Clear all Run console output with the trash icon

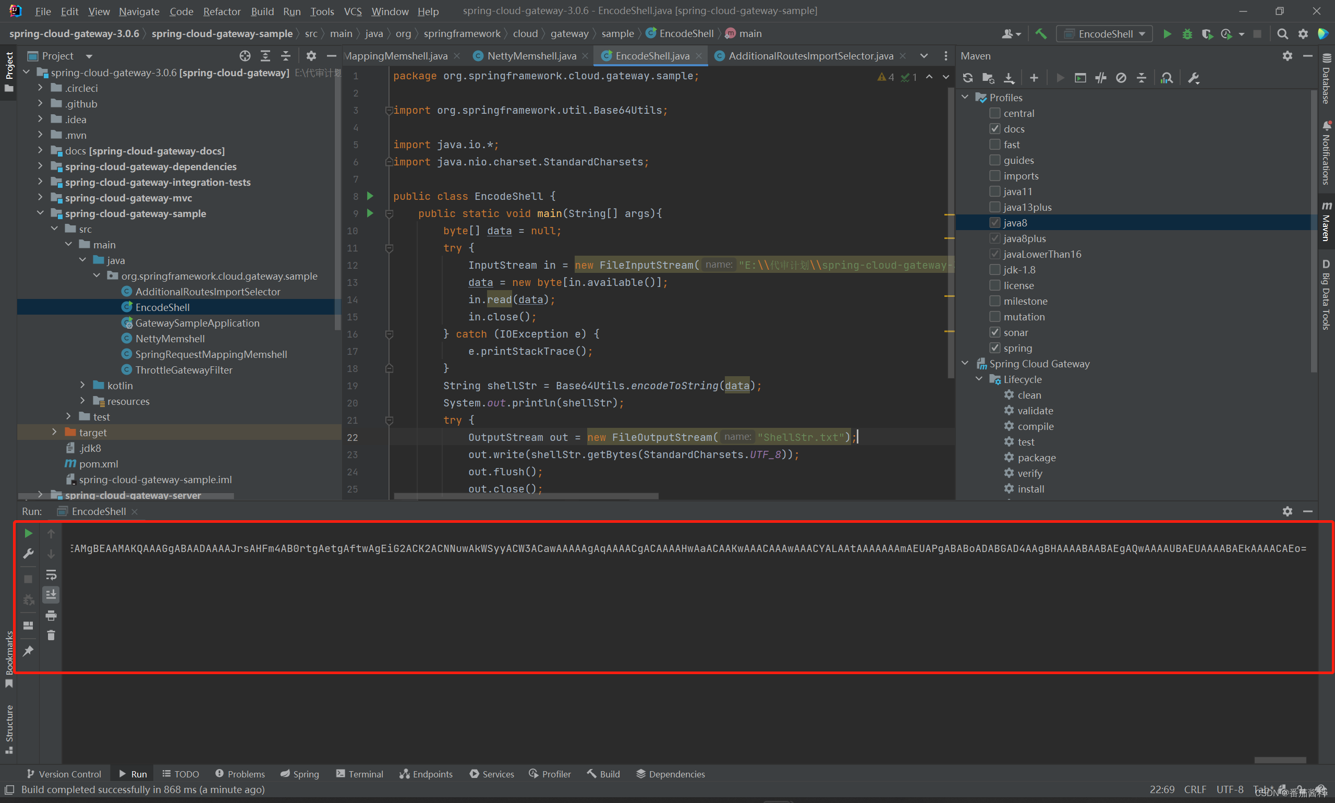51,636
